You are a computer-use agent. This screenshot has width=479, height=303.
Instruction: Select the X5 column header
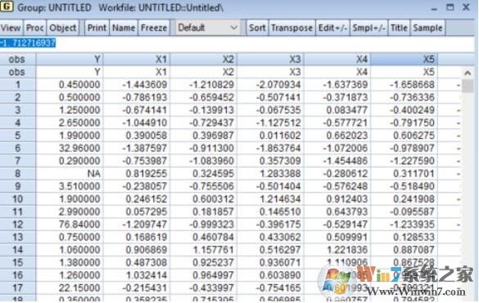[404, 59]
